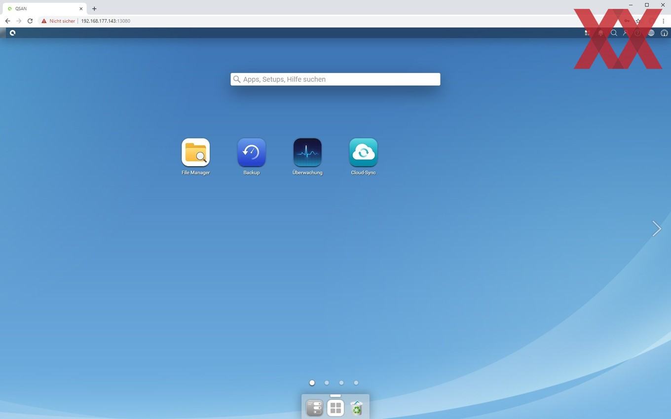Click the 'Nicht sicher' security warning
The height and width of the screenshot is (419, 671).
click(58, 21)
